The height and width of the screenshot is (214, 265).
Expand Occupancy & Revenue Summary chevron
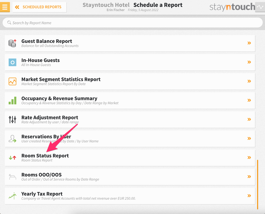249,100
